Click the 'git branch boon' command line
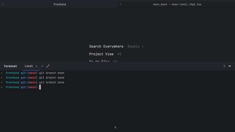235x132 pixels. 52,73
